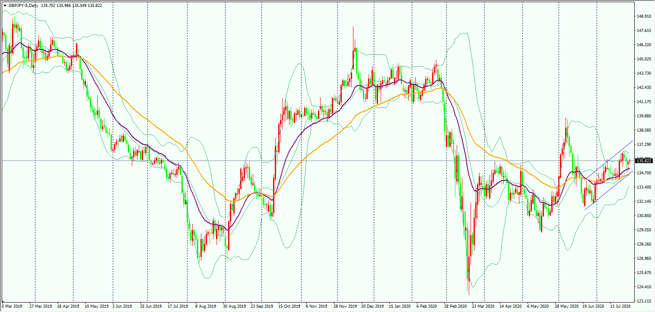The height and width of the screenshot is (312, 655).
Task: Click the GBPJPY-S,Daily chart title
Action: [x=24, y=6]
